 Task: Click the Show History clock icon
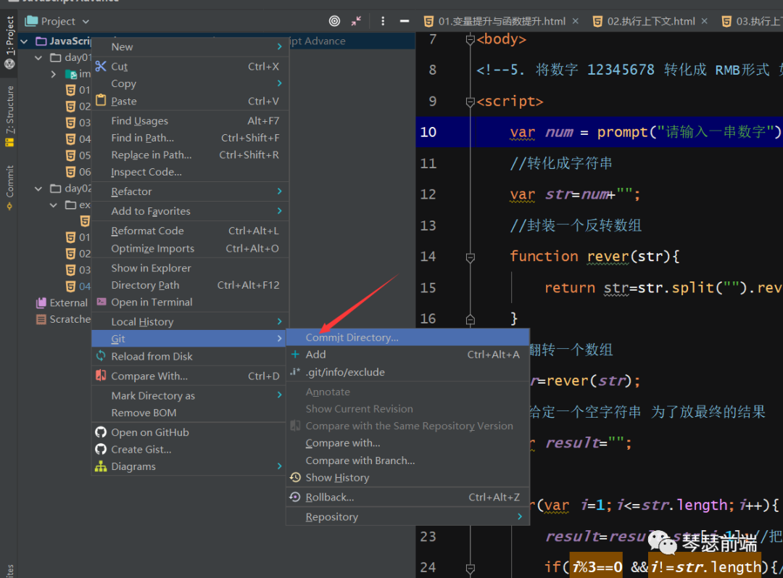pyautogui.click(x=295, y=477)
